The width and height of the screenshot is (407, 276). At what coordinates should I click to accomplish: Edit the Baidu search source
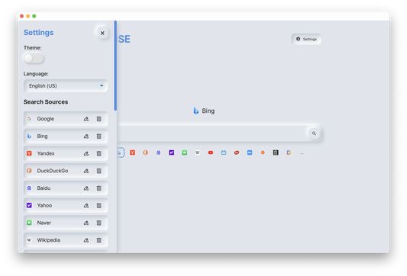coord(86,188)
